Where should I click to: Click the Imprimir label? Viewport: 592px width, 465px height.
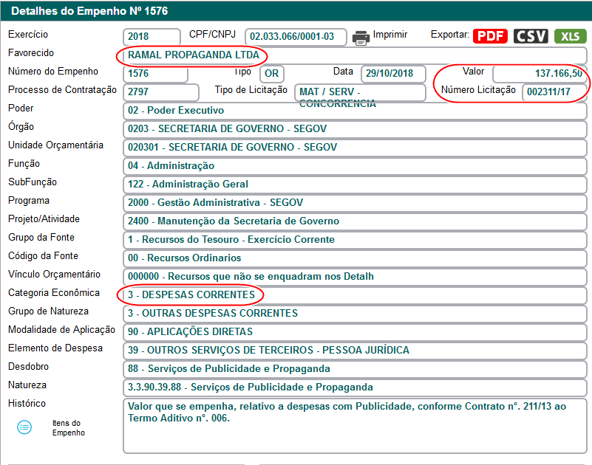point(390,35)
